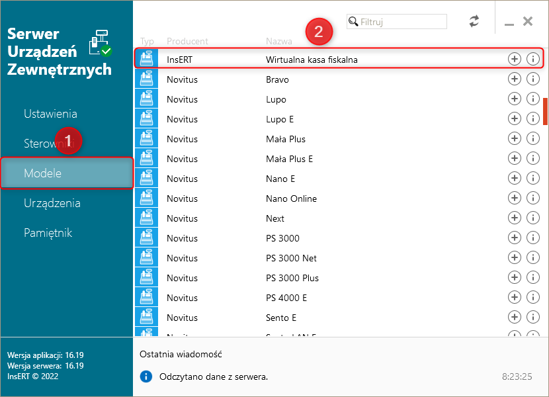The height and width of the screenshot is (397, 549).
Task: Add the Wirtualna kasa fiskalna model
Action: click(515, 59)
